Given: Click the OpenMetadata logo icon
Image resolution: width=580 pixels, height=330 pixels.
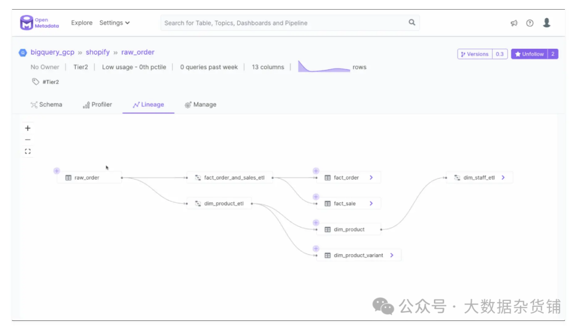Looking at the screenshot, I should 27,23.
